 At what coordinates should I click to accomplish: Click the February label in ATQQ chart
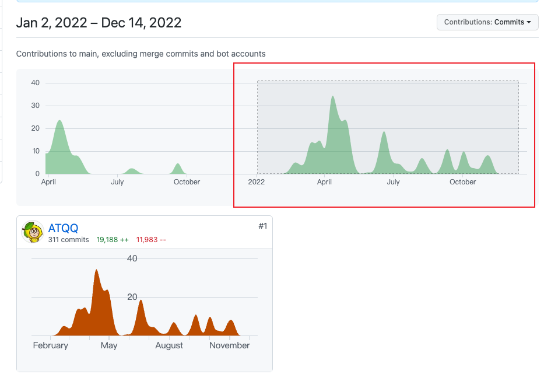(x=50, y=345)
